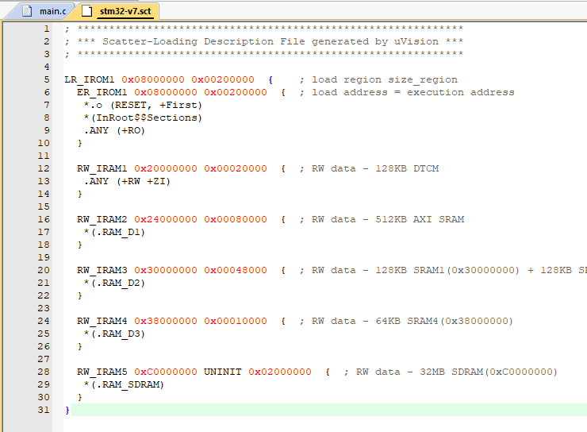The height and width of the screenshot is (432, 587).
Task: Click line number 31 in the gutter
Action: click(44, 410)
